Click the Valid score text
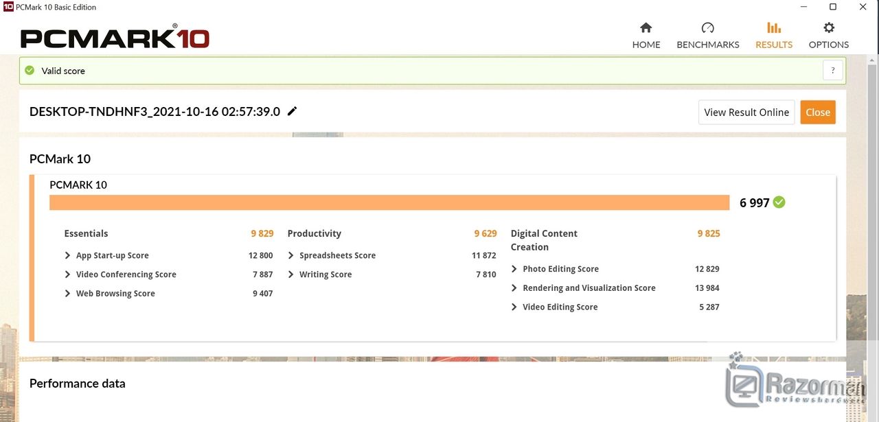Screen dimensions: 879x422 63,71
